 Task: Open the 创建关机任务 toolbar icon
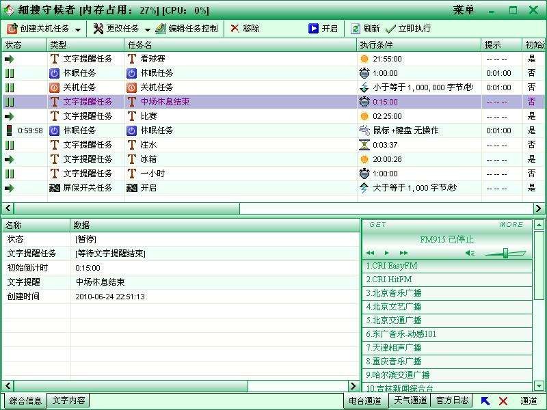pos(12,29)
